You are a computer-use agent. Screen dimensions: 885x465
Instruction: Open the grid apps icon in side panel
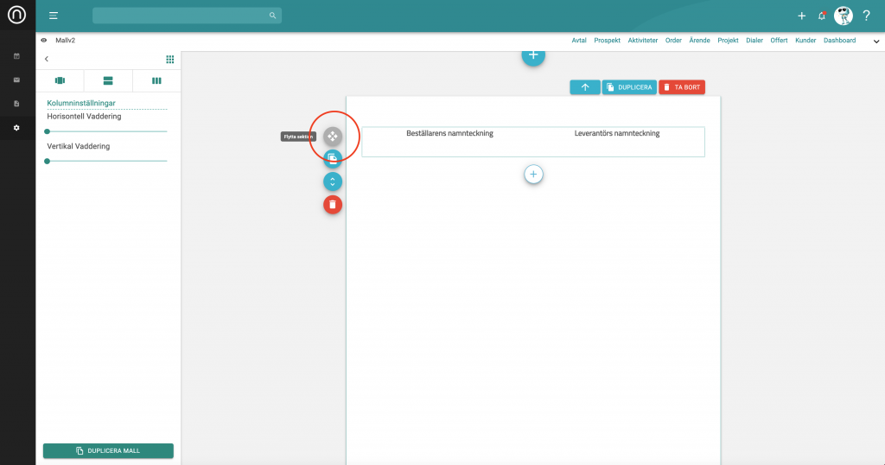[x=169, y=59]
